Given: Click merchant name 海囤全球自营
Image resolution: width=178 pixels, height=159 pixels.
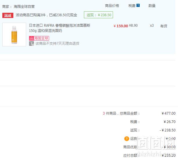Looking at the screenshot, I should coord(24,6).
